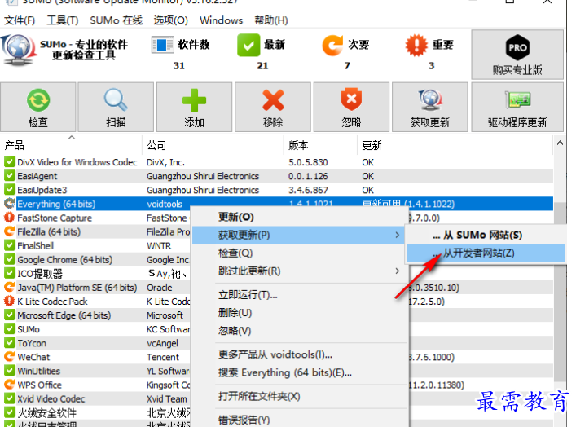Select the 'Oracle' company cell

160,288
